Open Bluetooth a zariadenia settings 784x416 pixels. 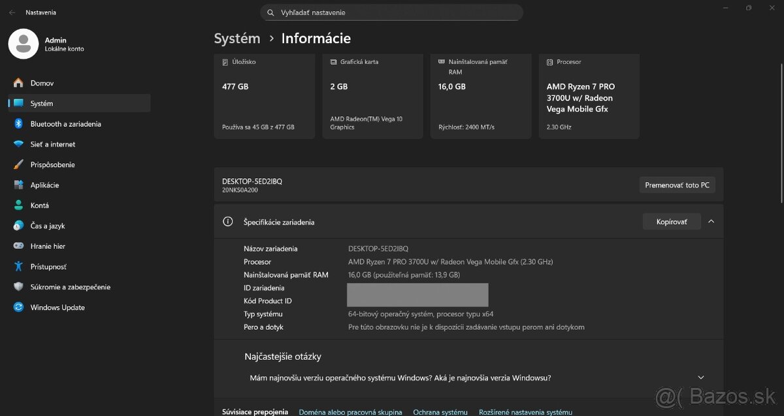[x=65, y=123]
